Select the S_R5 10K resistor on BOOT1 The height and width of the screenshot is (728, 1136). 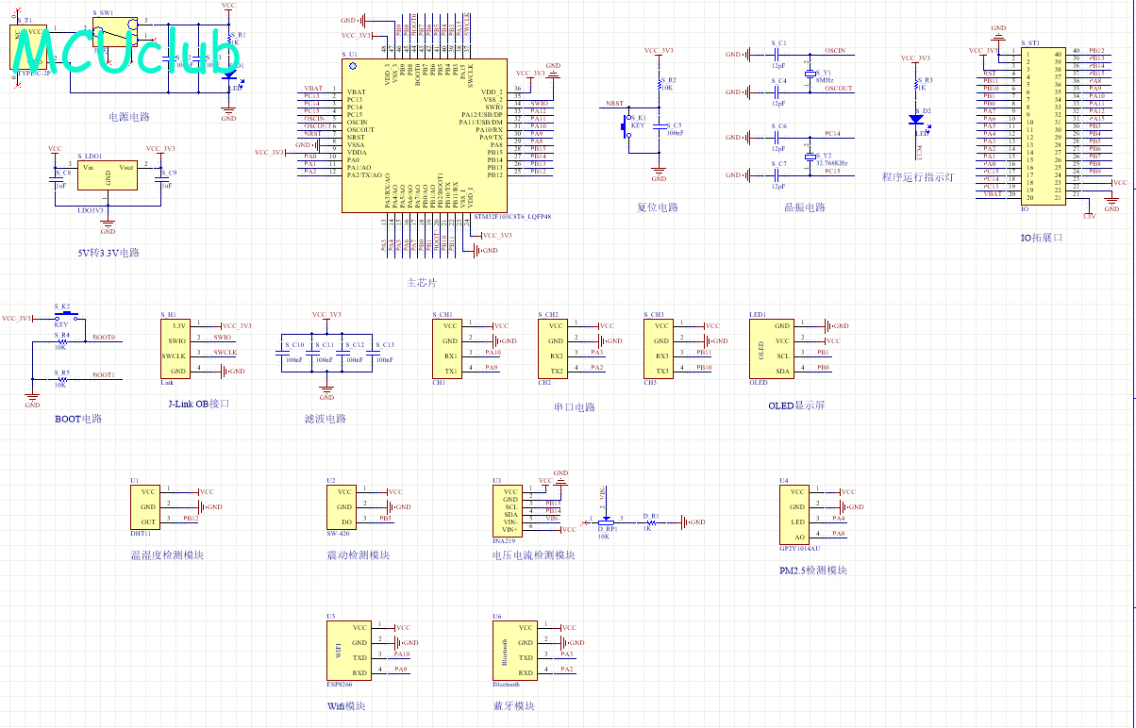pyautogui.click(x=62, y=378)
